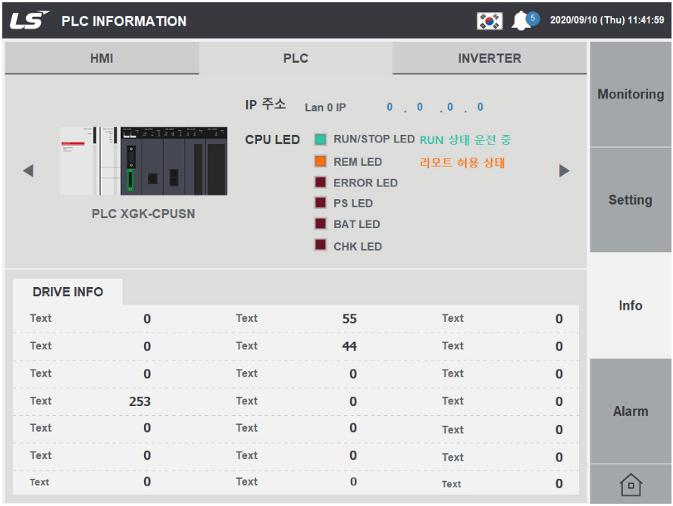Select the PLC tab
The image size is (673, 506).
tap(296, 58)
